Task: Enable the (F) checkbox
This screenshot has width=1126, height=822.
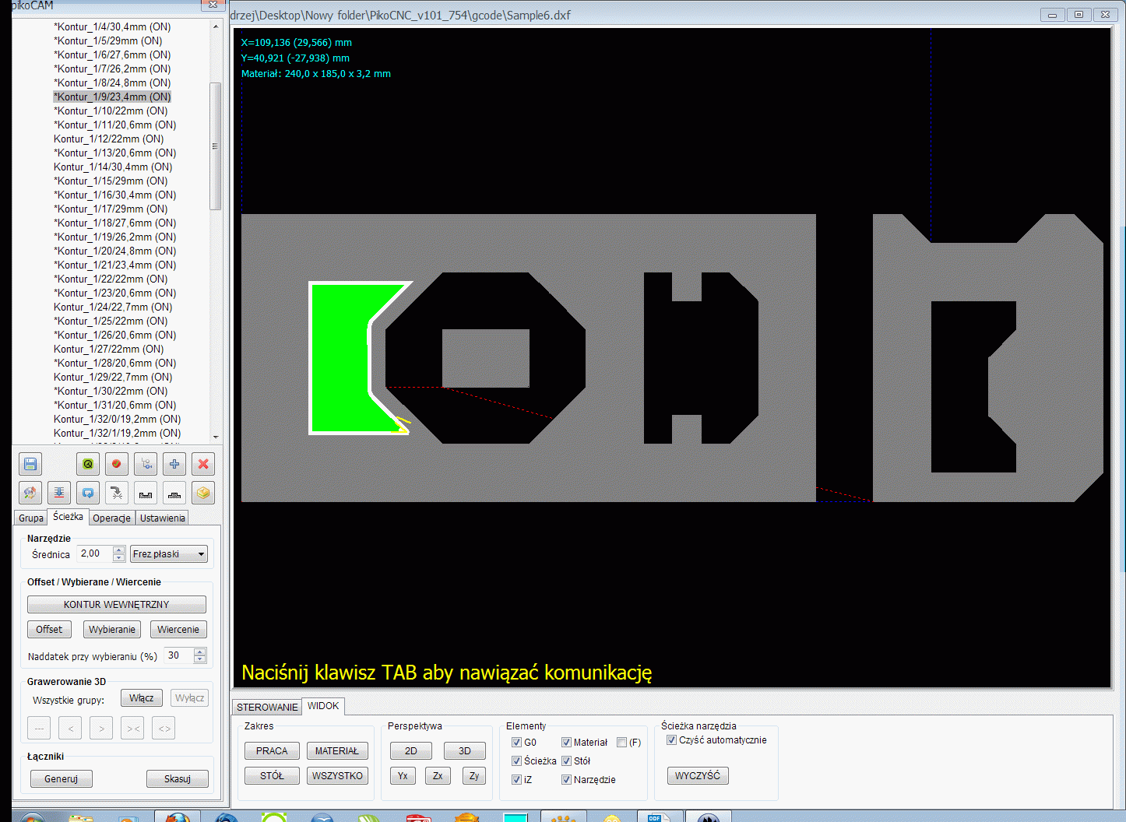Action: pos(621,743)
